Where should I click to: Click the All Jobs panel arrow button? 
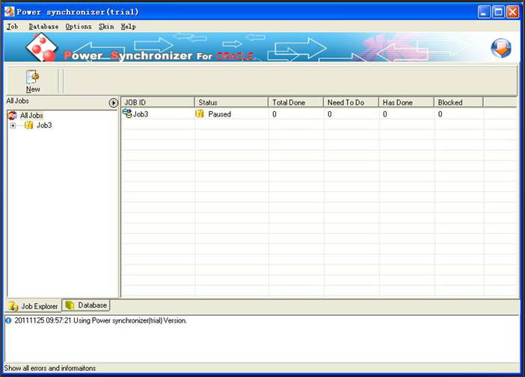click(114, 103)
